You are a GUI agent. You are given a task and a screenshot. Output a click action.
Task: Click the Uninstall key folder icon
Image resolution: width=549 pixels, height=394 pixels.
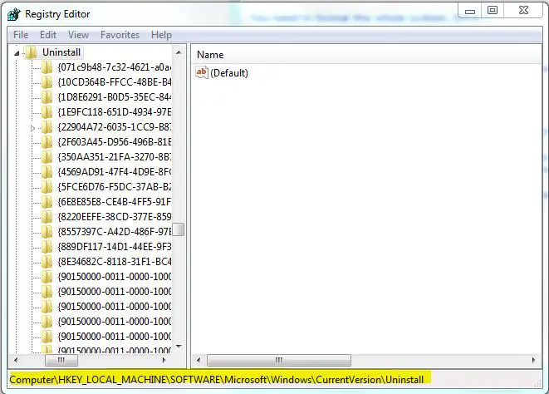(x=32, y=52)
